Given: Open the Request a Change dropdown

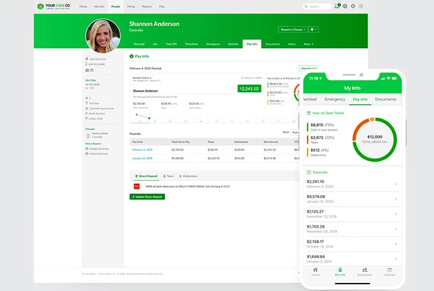Looking at the screenshot, I should click(293, 30).
